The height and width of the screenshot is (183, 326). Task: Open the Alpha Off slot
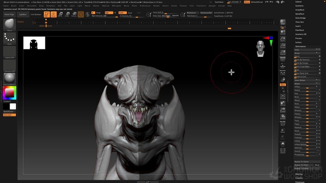9,52
